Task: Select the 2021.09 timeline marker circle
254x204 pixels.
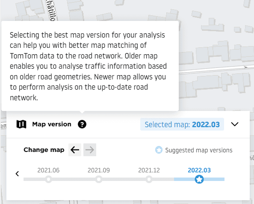Action: (99, 179)
